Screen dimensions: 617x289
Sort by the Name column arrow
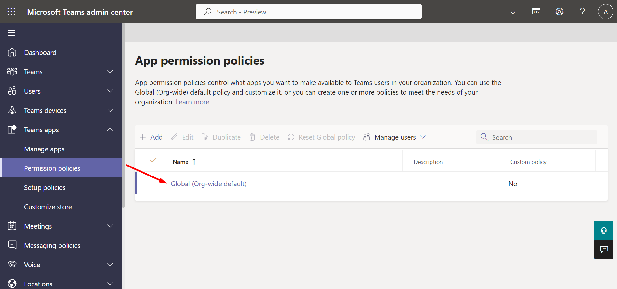point(194,162)
